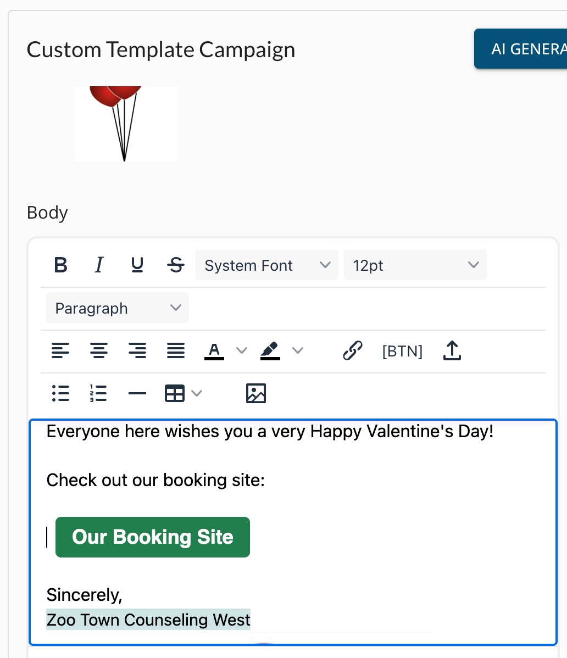Open the Paragraph format dropdown
This screenshot has width=567, height=658.
[x=118, y=308]
